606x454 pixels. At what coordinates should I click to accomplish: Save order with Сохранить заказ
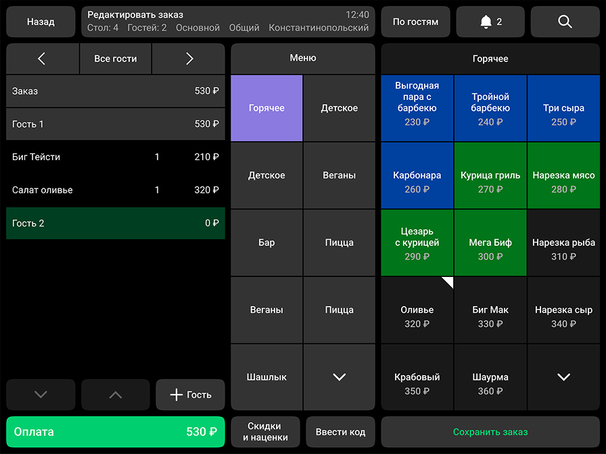[x=490, y=432]
